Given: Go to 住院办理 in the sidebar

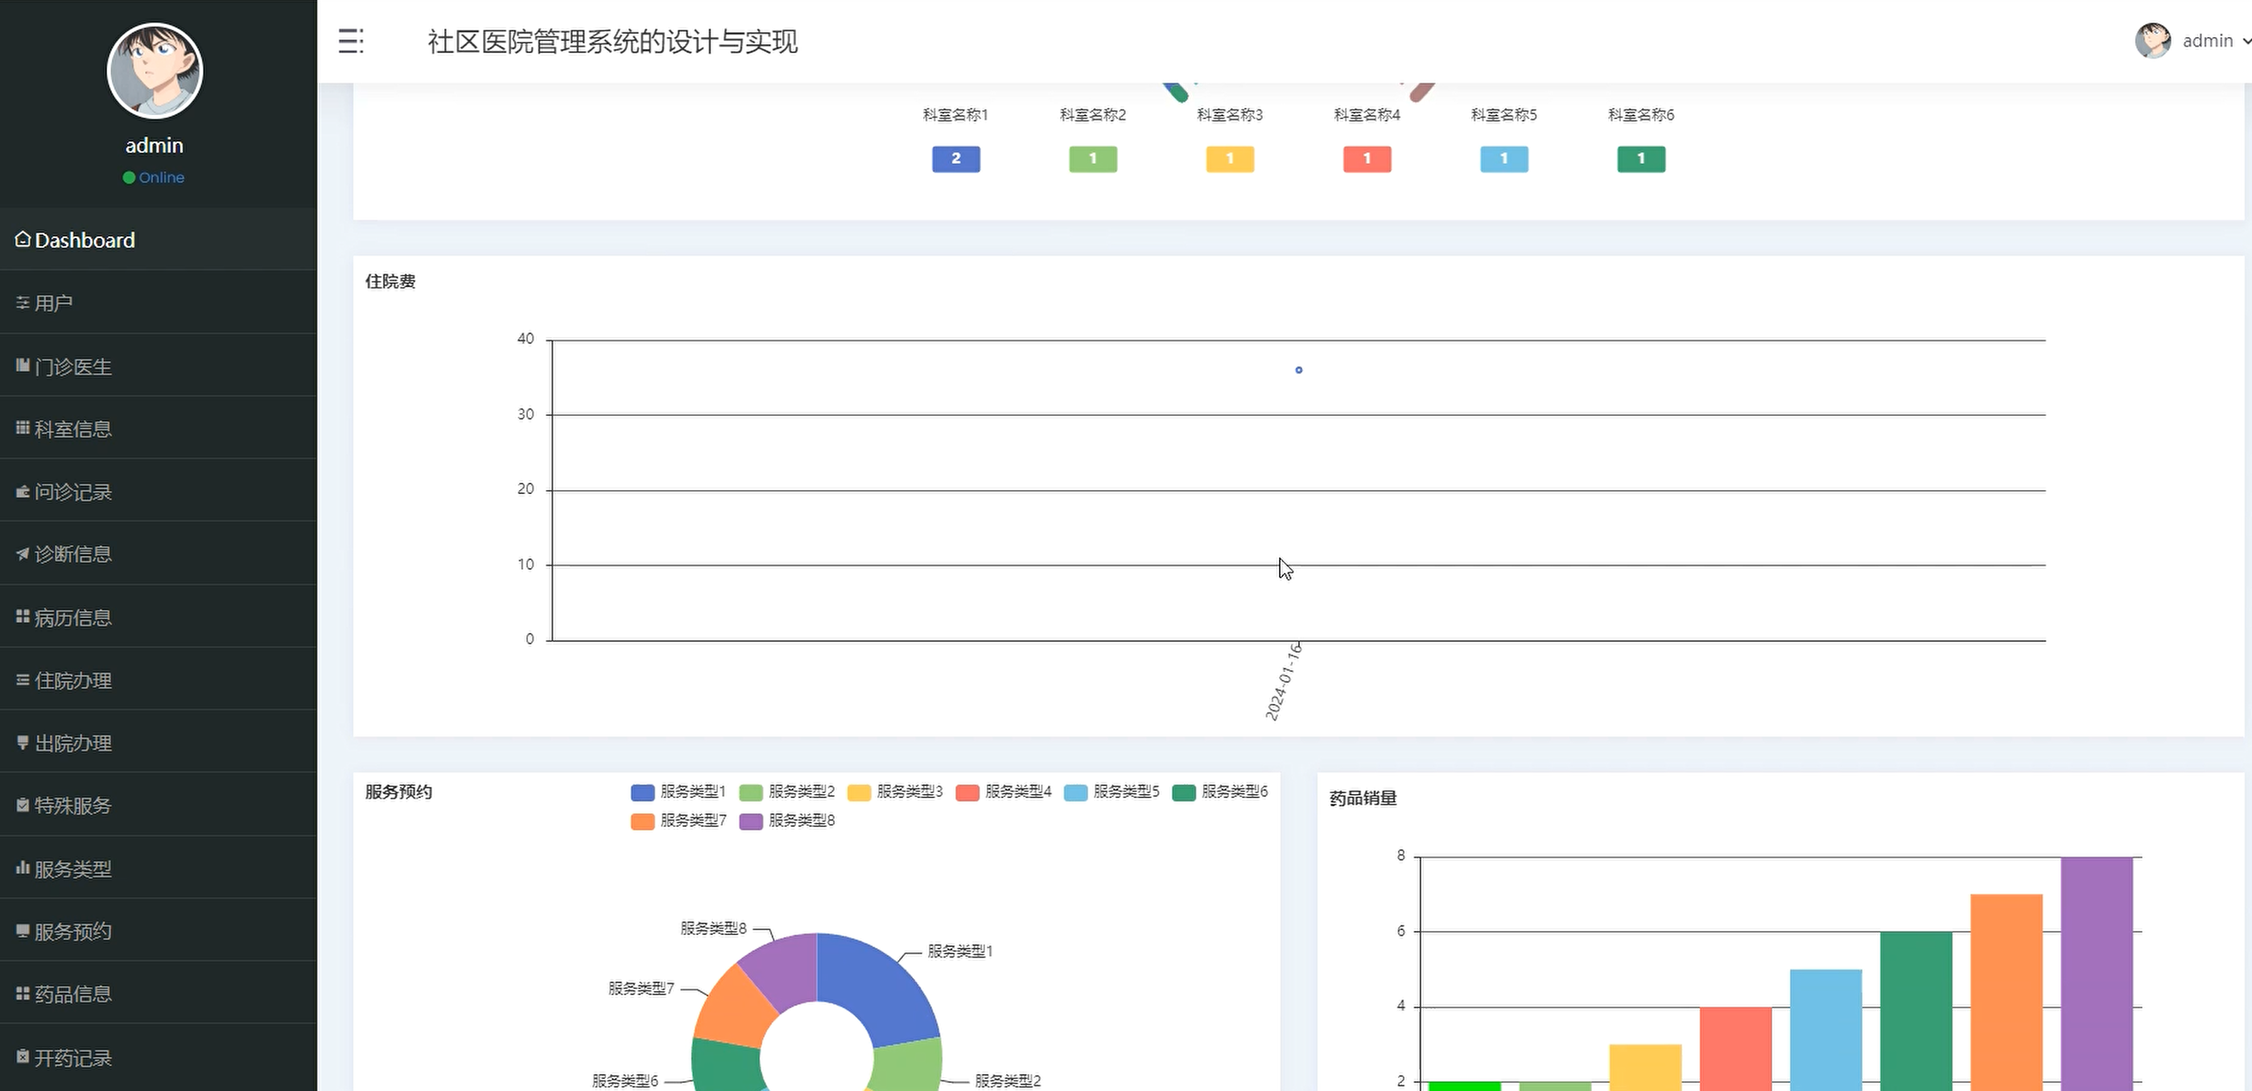Looking at the screenshot, I should pos(159,680).
